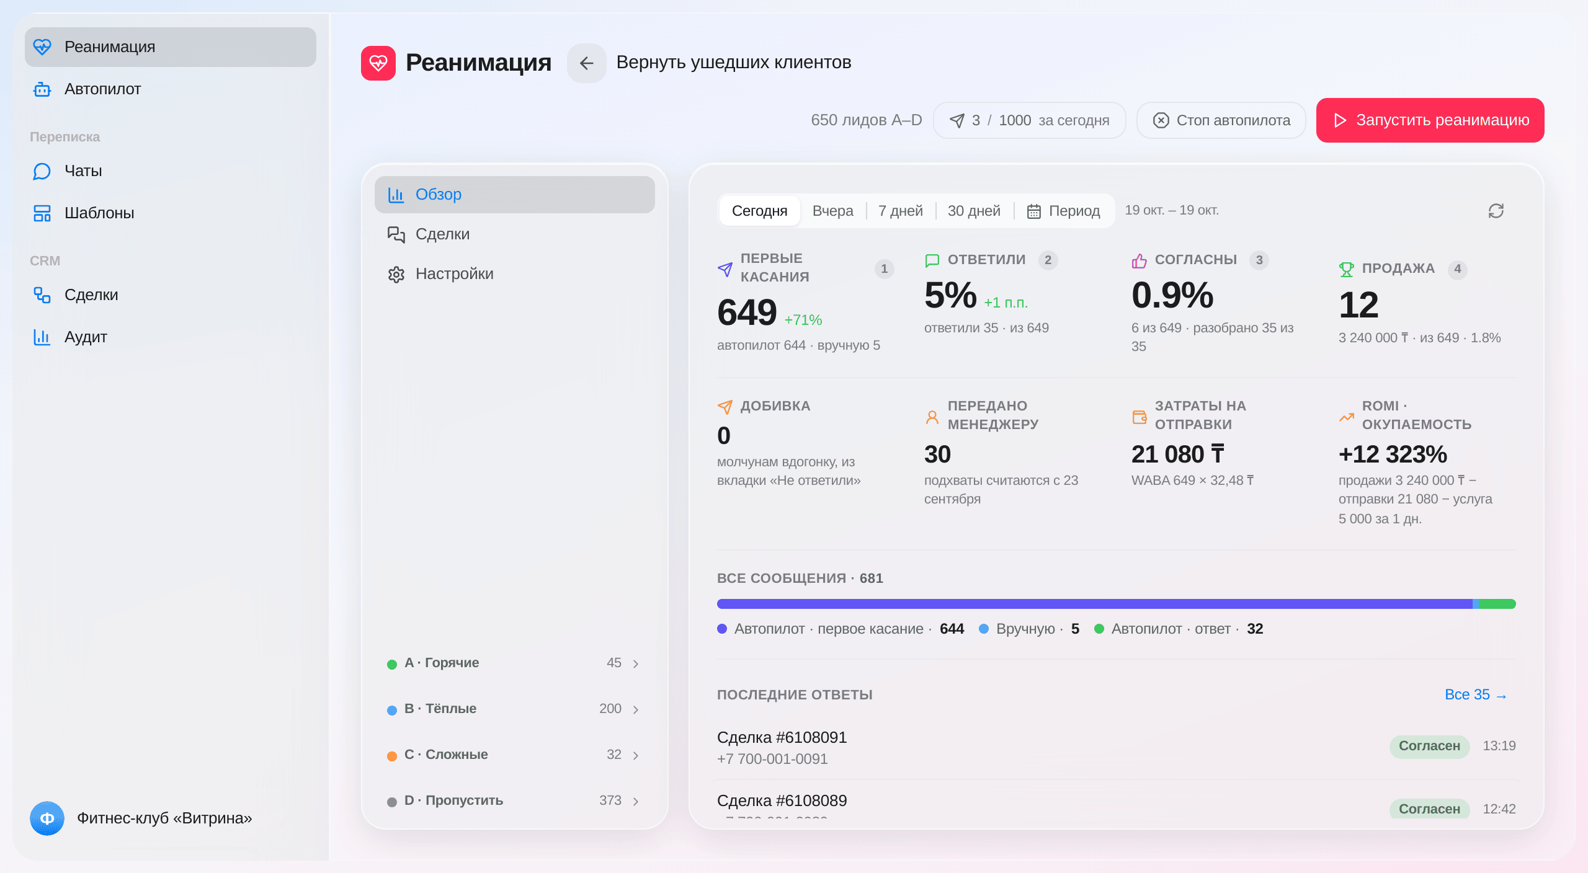The width and height of the screenshot is (1588, 873).
Task: Expand the A · Горячие segment chevron
Action: click(636, 663)
